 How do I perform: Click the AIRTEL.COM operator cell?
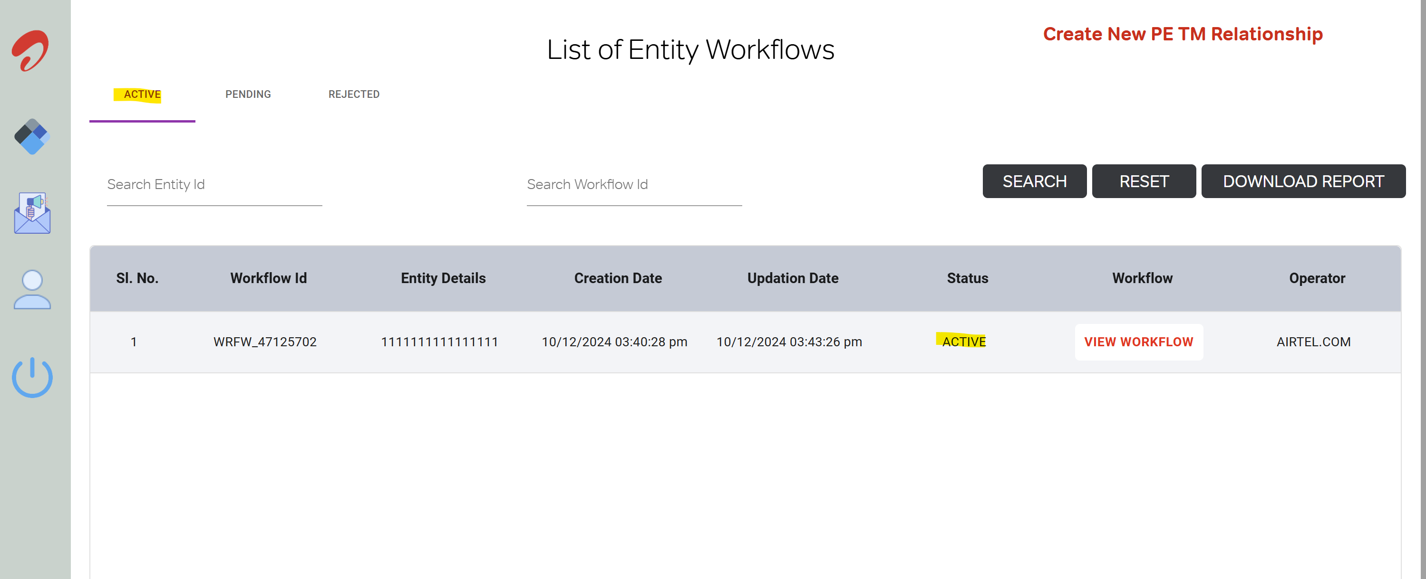(x=1314, y=342)
